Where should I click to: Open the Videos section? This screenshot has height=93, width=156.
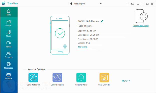click(9, 44)
